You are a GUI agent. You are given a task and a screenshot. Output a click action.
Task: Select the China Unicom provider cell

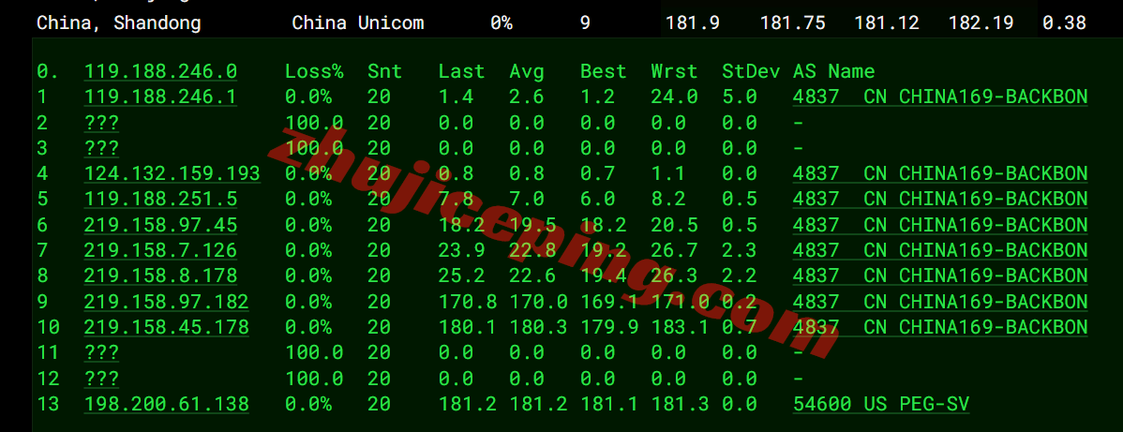pyautogui.click(x=357, y=22)
